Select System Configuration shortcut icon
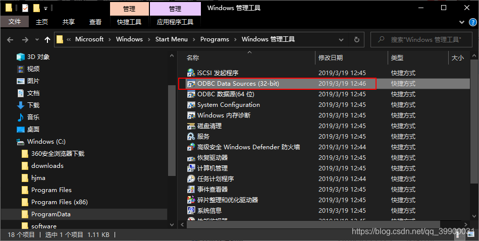 (x=191, y=105)
